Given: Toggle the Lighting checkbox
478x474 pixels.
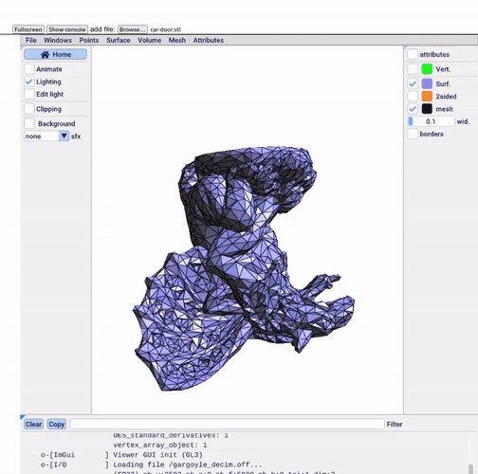Looking at the screenshot, I should tap(29, 82).
